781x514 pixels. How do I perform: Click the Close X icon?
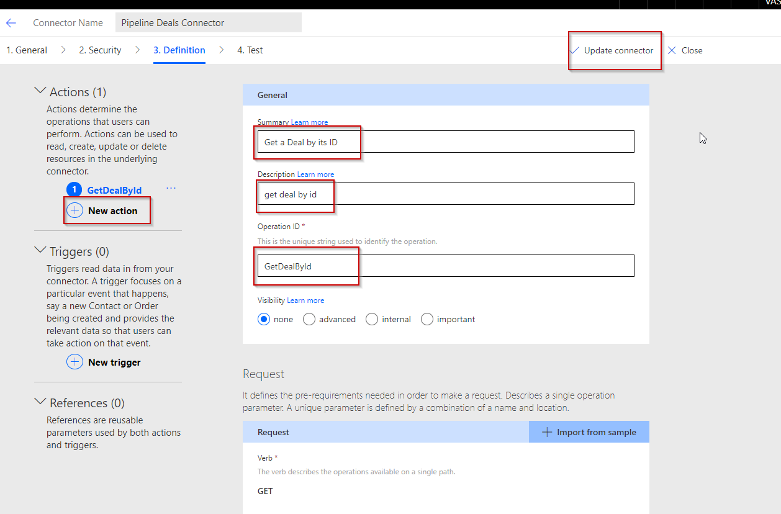[x=672, y=50]
